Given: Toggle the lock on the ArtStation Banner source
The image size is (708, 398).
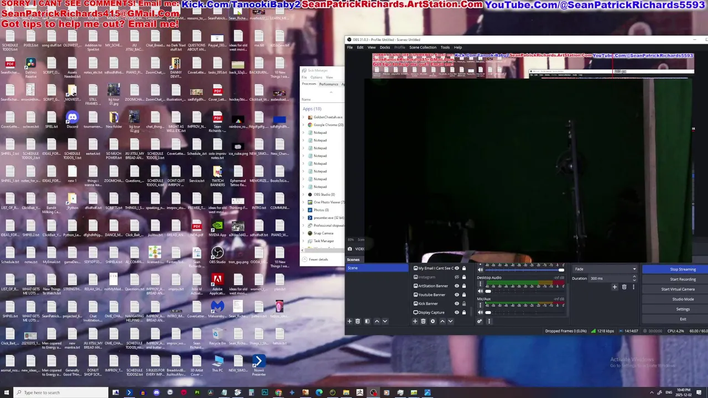Looking at the screenshot, I should 464,286.
